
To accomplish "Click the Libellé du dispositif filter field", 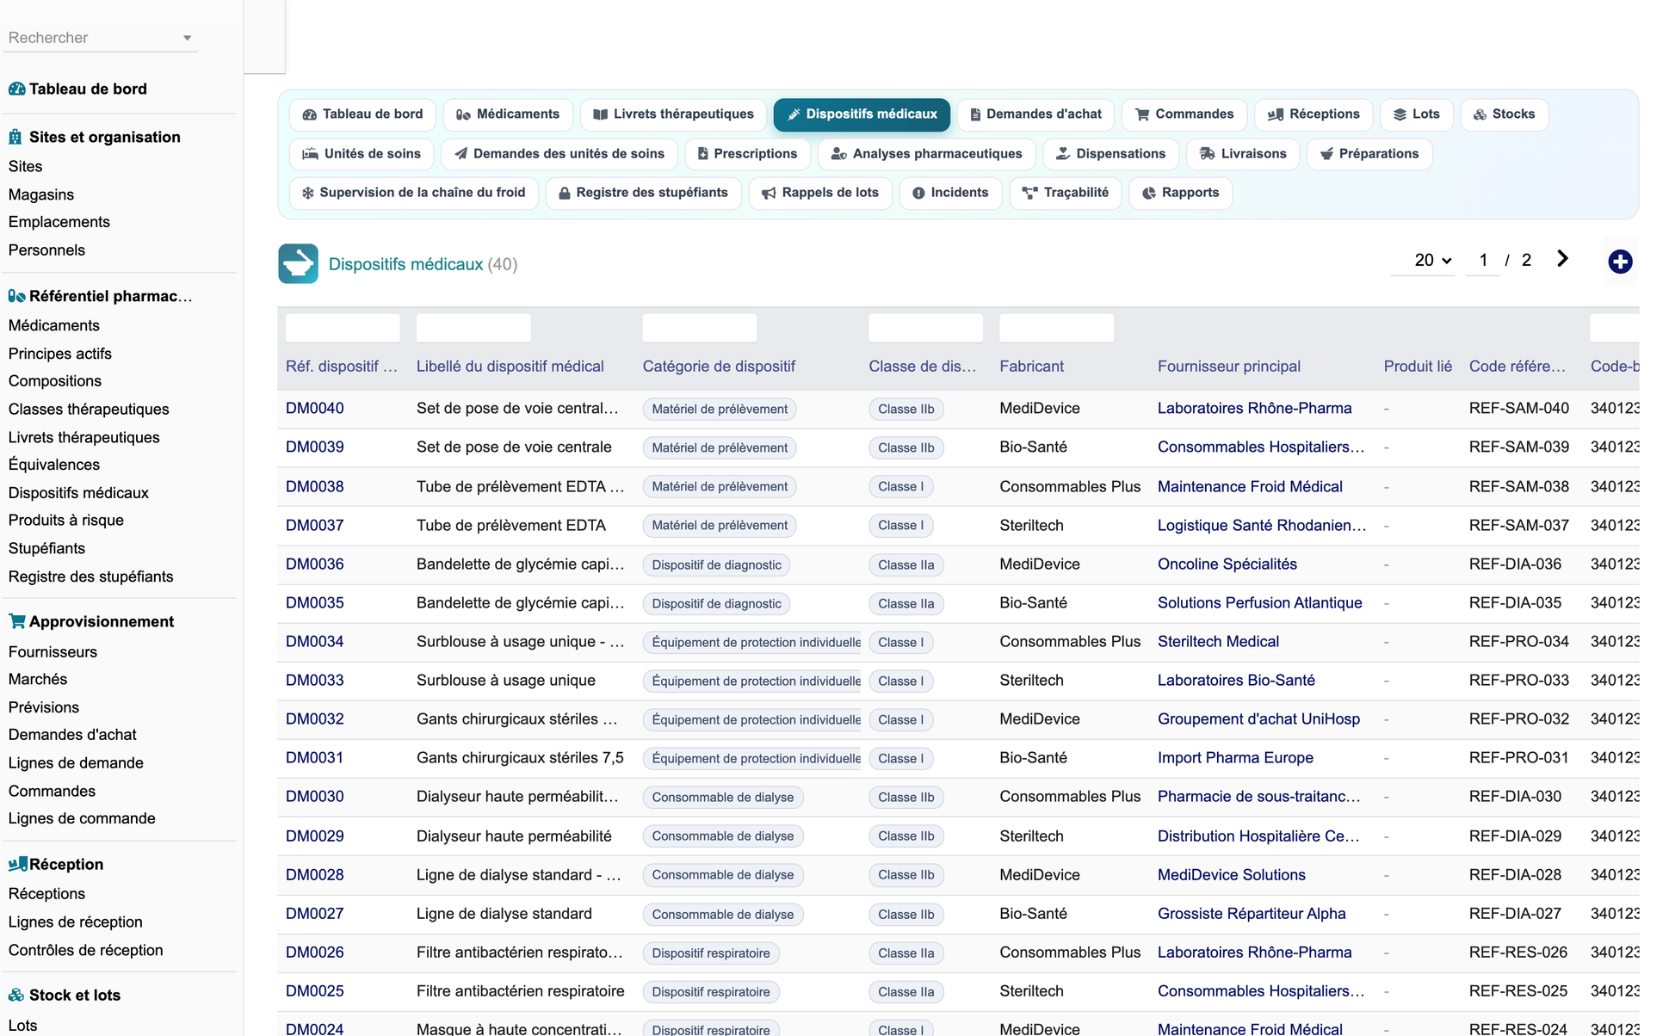I will 473,328.
